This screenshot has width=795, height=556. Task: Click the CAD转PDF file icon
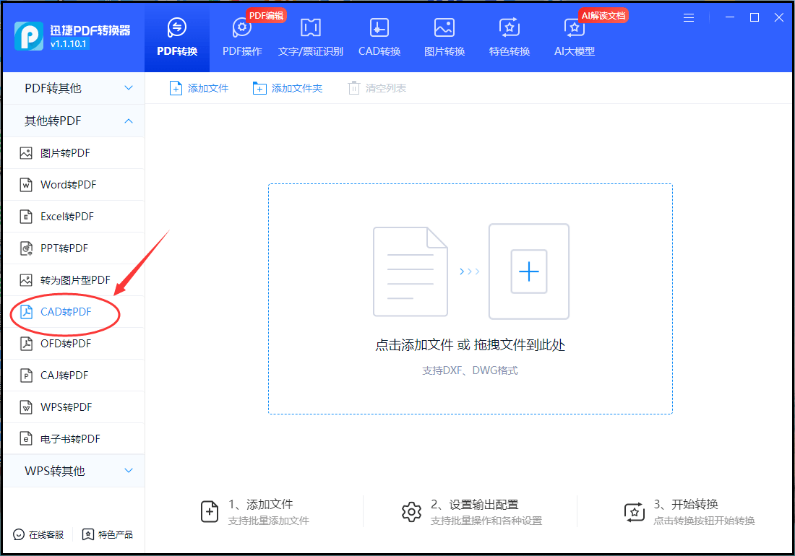coord(26,312)
